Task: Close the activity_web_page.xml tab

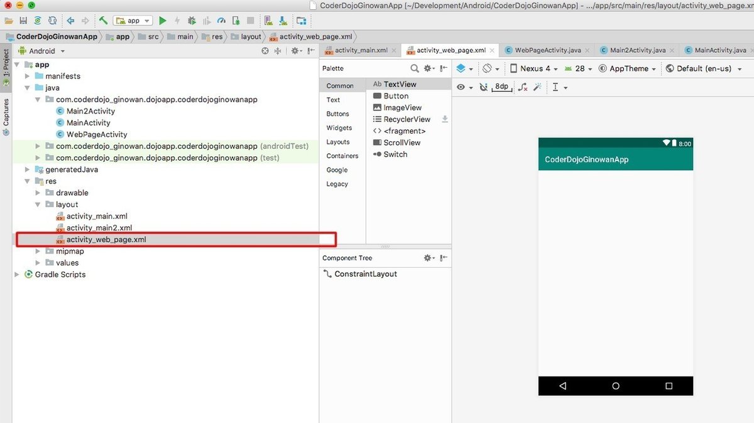Action: [492, 51]
